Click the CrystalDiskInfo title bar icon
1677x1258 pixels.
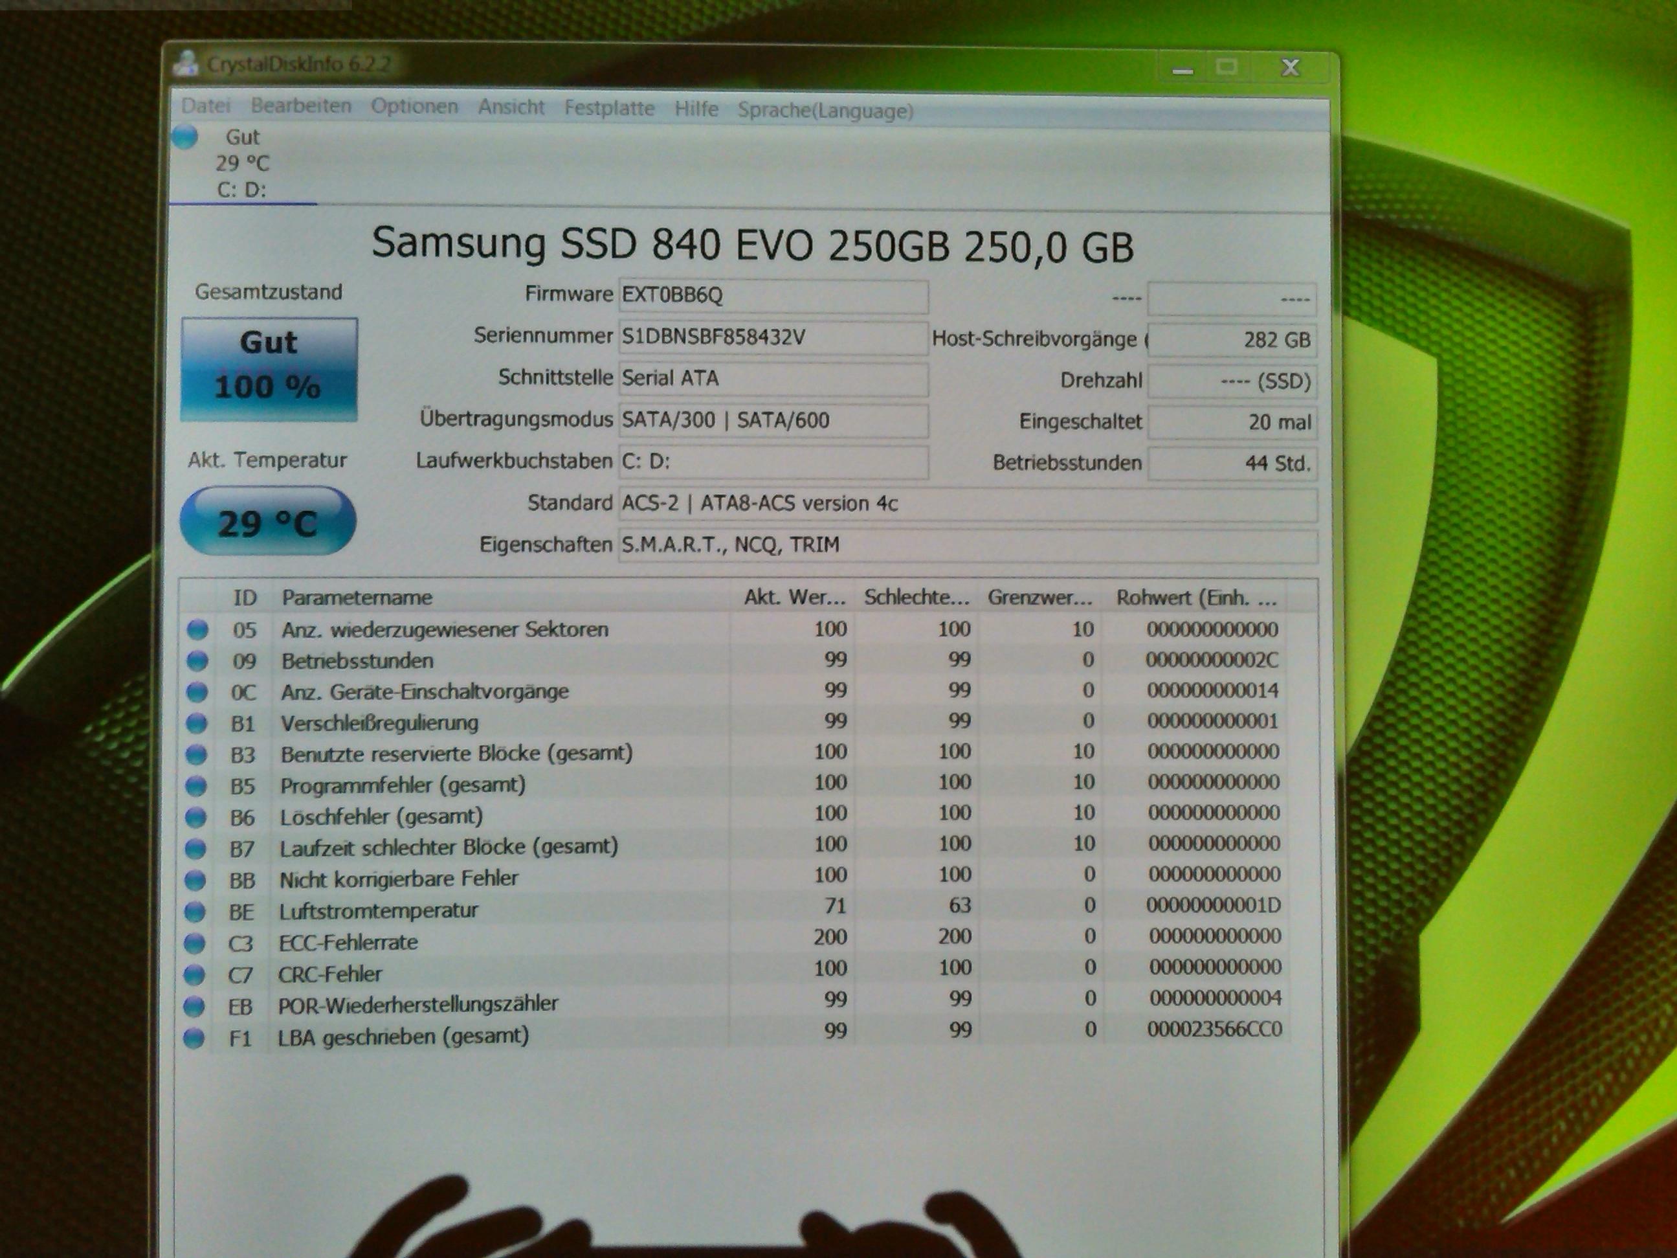pyautogui.click(x=186, y=63)
